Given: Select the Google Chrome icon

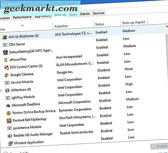Looking at the screenshot, I should coord(7,75).
